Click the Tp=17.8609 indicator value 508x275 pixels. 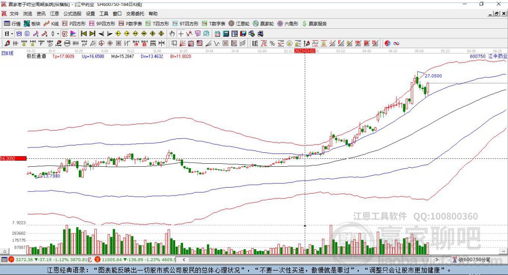coord(63,56)
